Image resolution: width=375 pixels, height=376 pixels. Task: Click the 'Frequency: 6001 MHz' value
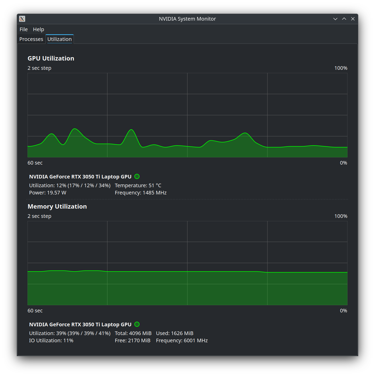pos(182,340)
